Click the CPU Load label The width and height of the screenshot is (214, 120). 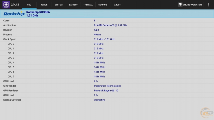9,81
